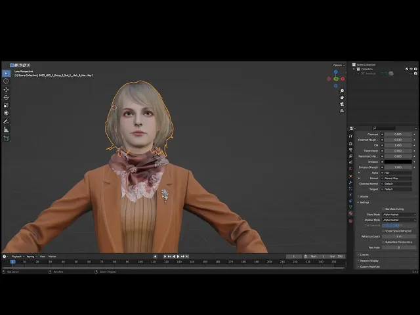Click the Emission color swatch
The image size is (420, 315).
point(398,162)
